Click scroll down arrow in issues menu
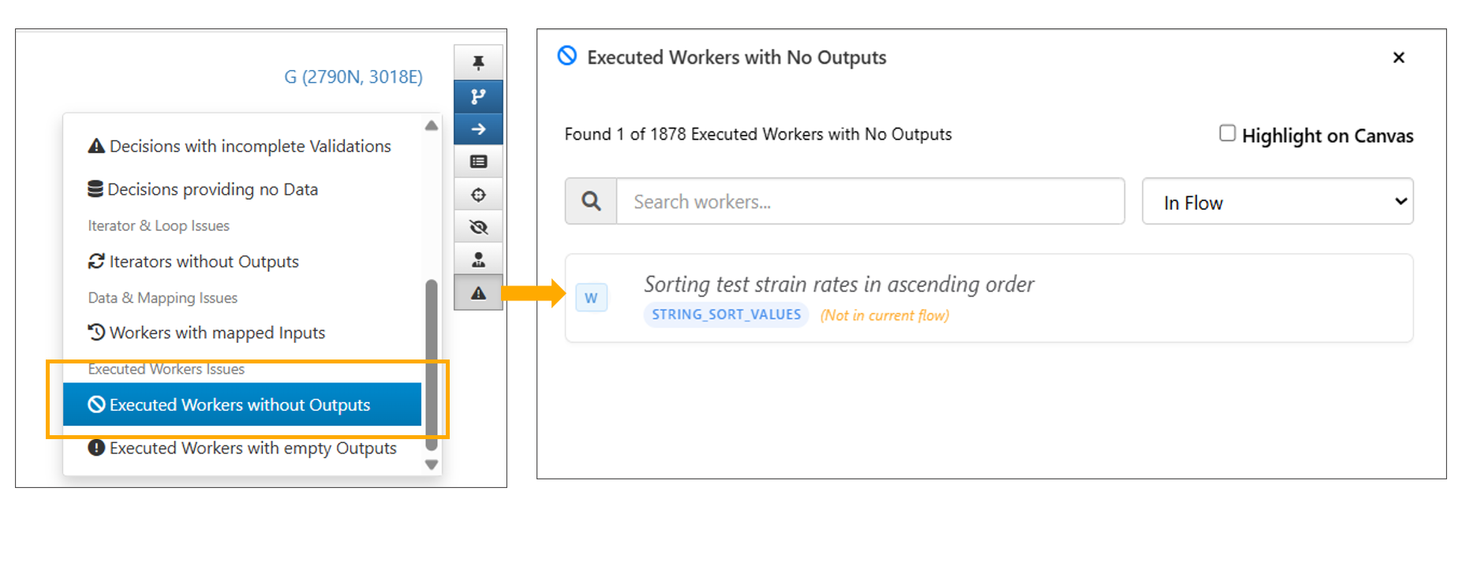Screen dimensions: 1477x570 (432, 464)
